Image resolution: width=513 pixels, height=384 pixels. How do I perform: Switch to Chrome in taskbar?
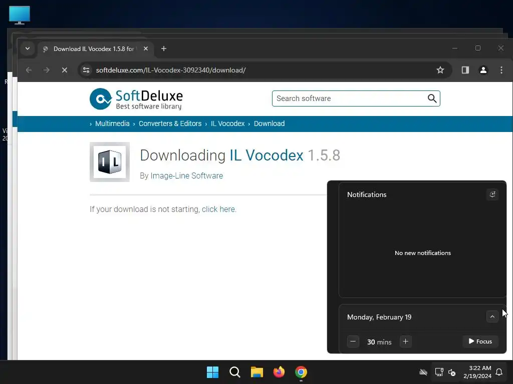pyautogui.click(x=301, y=372)
